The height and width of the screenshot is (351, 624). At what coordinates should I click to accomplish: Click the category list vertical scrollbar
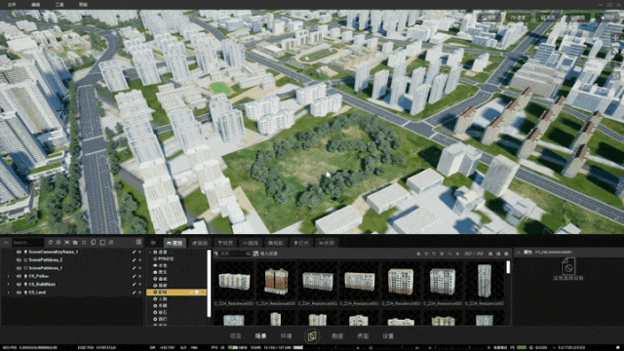click(209, 283)
